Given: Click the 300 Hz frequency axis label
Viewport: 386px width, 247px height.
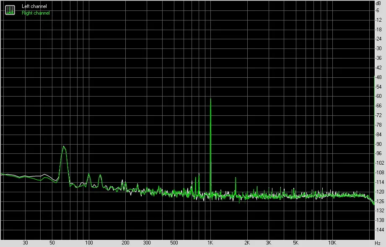Looking at the screenshot, I should pos(147,243).
